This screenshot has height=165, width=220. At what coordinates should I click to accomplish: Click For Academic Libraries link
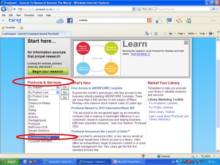tap(163, 103)
